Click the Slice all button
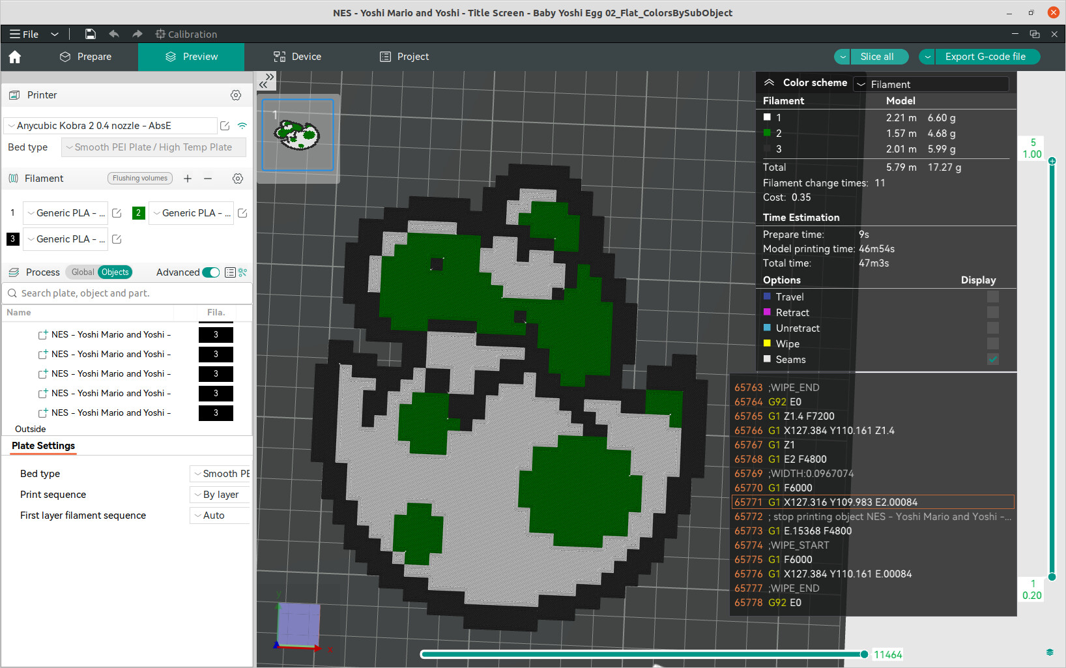1066x668 pixels. pyautogui.click(x=879, y=57)
